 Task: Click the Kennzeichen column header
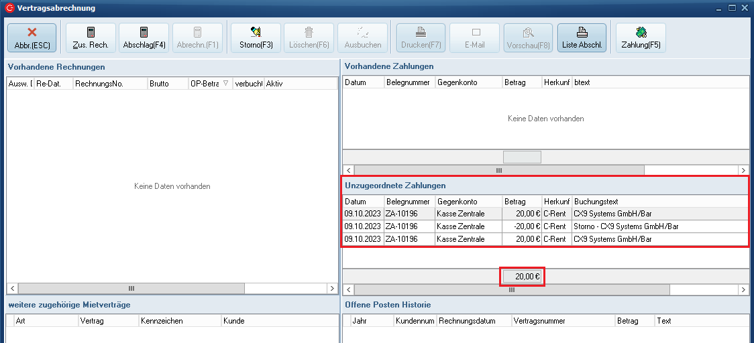(x=179, y=321)
